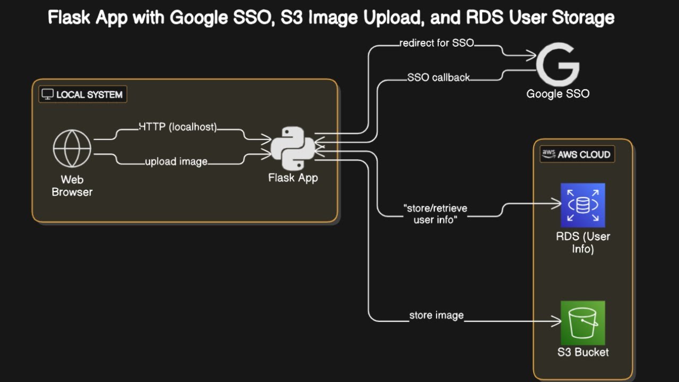
Task: Select the 'upload image' connector label
Action: [x=176, y=161]
